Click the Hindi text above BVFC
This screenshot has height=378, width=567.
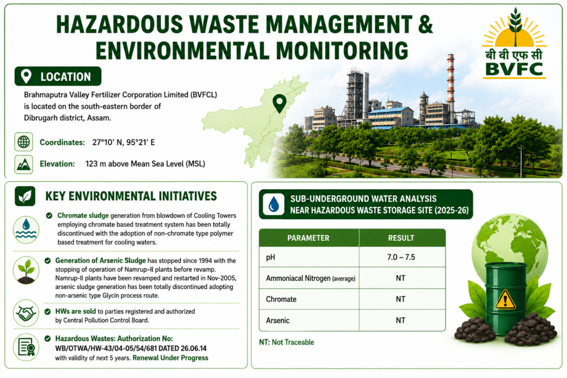[514, 55]
